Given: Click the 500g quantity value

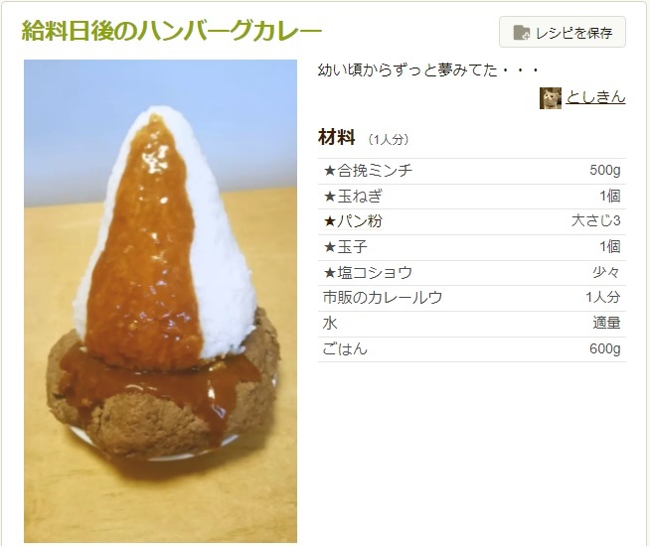Looking at the screenshot, I should tap(605, 170).
